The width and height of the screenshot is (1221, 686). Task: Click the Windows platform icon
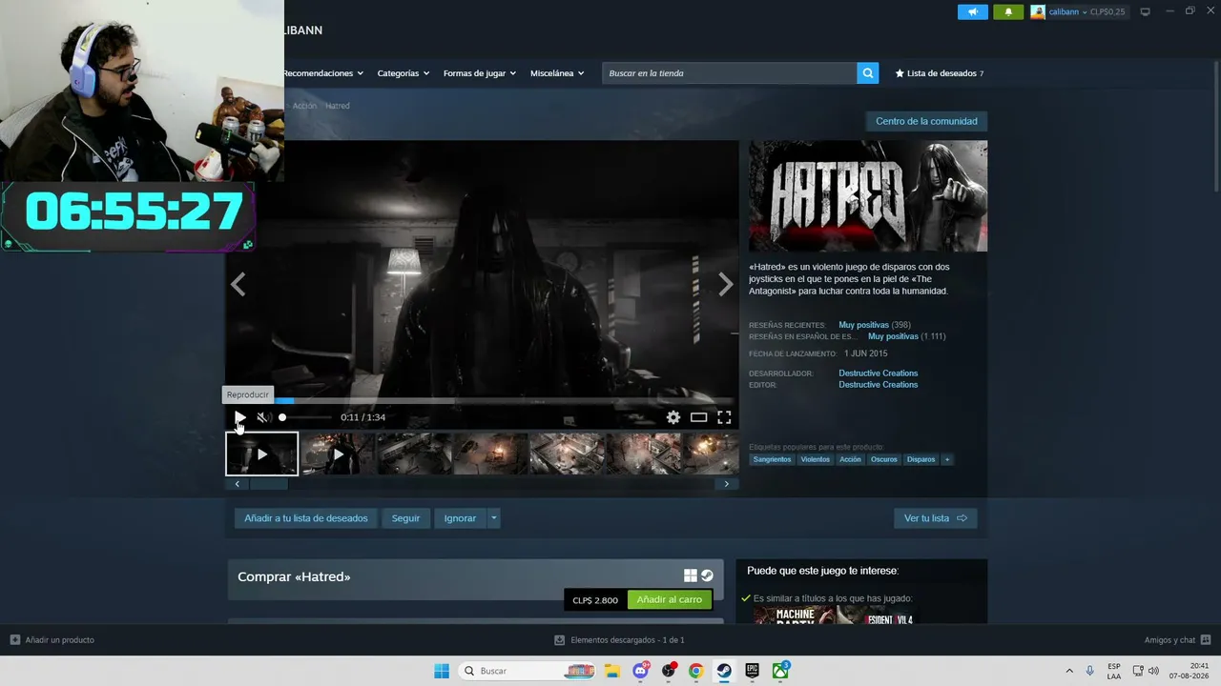[x=691, y=575]
